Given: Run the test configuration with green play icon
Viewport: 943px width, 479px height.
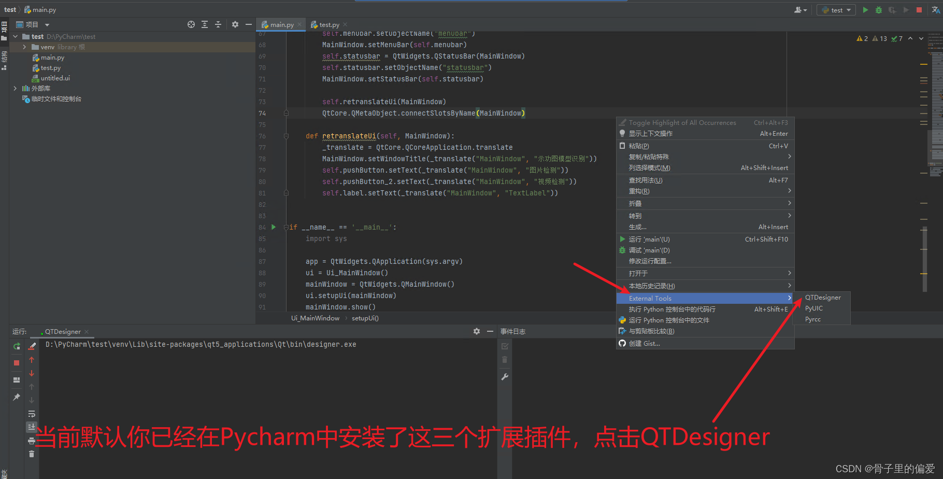Looking at the screenshot, I should click(x=865, y=10).
